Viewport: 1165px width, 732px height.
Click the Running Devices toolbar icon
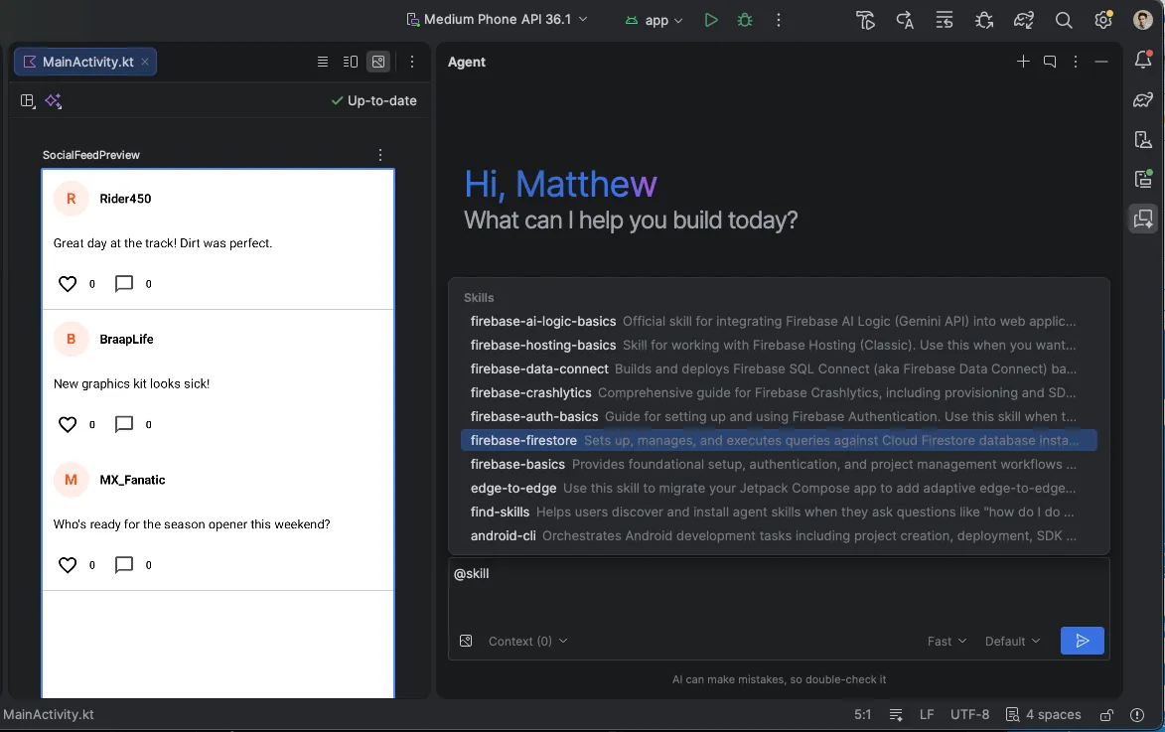coord(945,20)
